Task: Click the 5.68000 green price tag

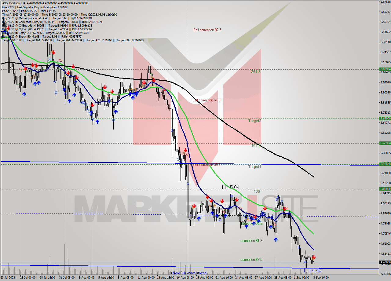Action: [385, 118]
